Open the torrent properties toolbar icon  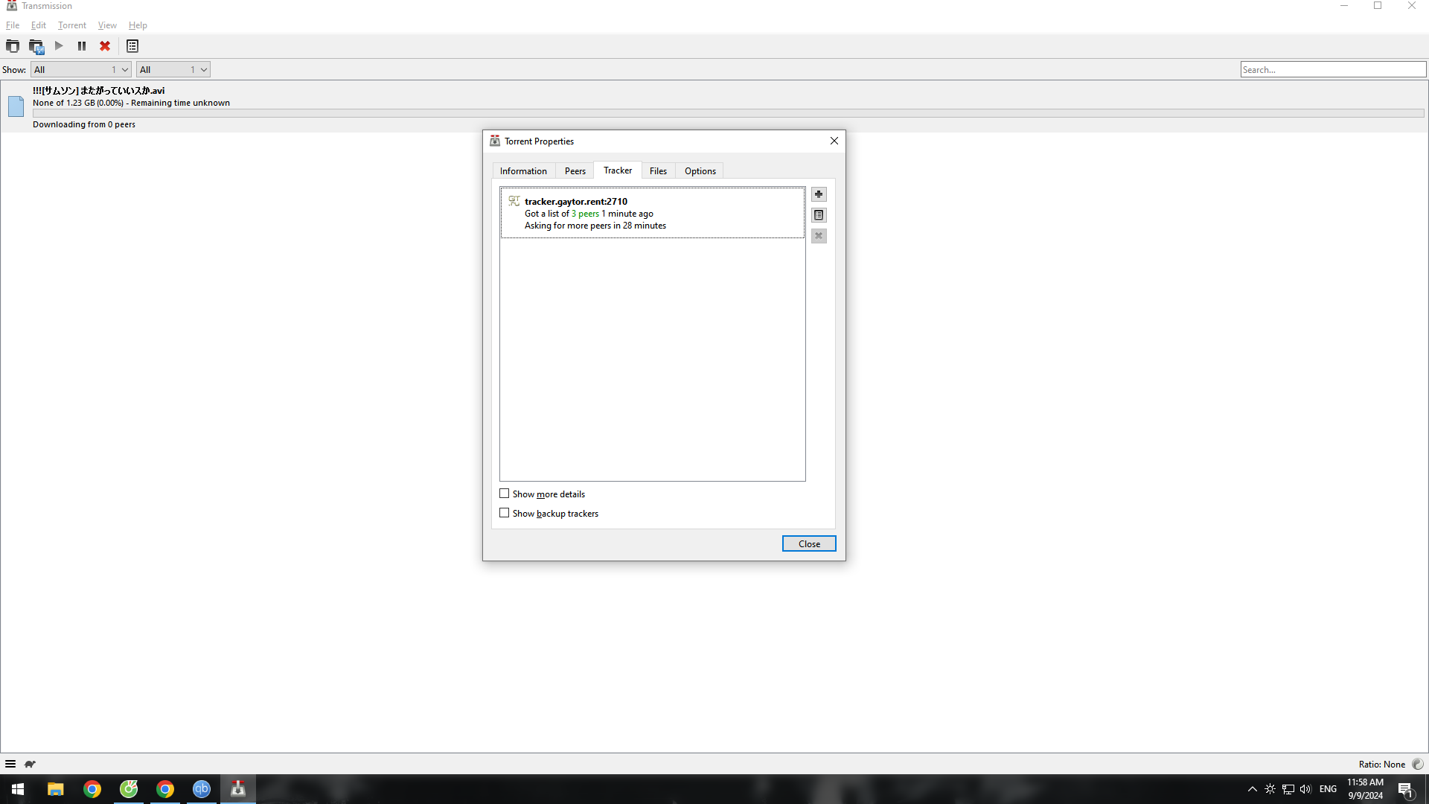click(x=132, y=46)
